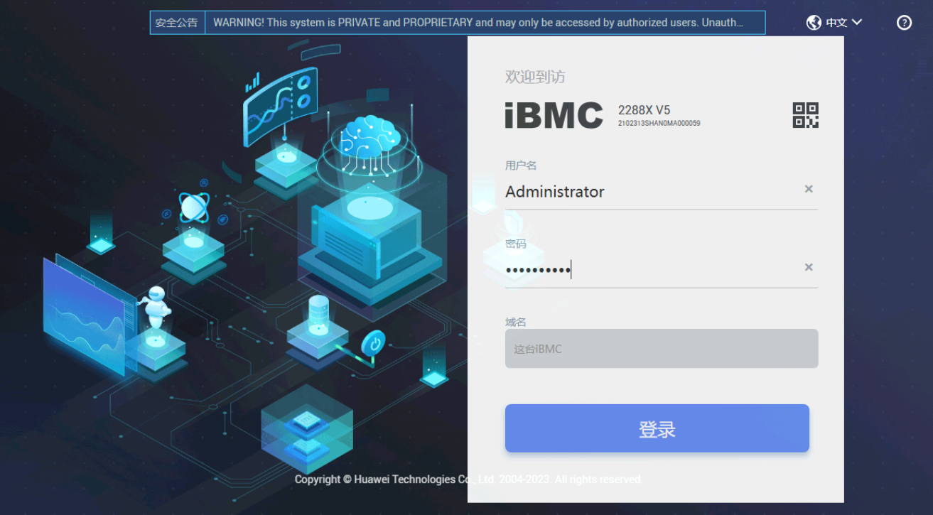The image size is (933, 515).
Task: Click the glowing brain graphic
Action: (x=367, y=137)
